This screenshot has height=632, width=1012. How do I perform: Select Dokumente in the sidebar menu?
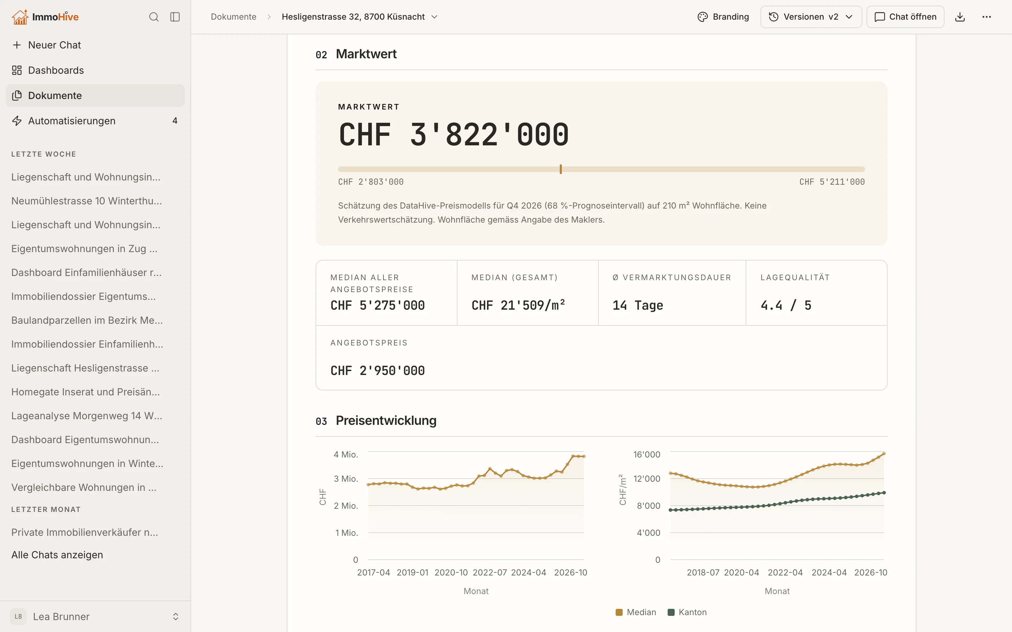tap(95, 95)
